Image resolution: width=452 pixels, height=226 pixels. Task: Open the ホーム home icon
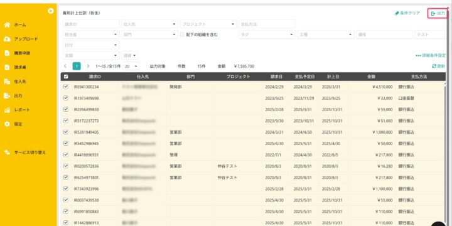(7, 24)
